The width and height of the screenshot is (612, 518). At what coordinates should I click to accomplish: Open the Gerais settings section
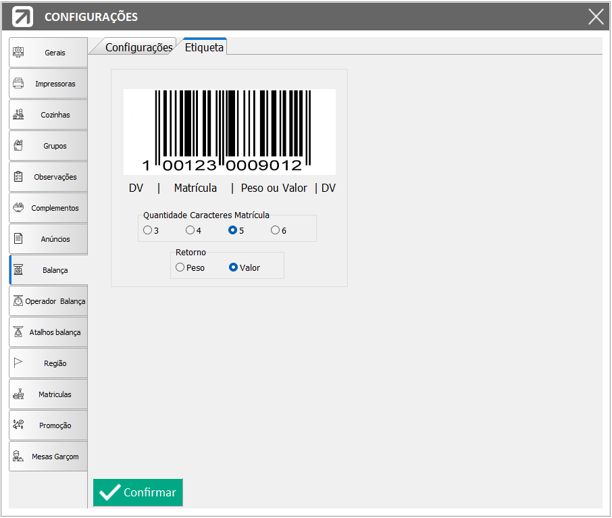pyautogui.click(x=49, y=52)
